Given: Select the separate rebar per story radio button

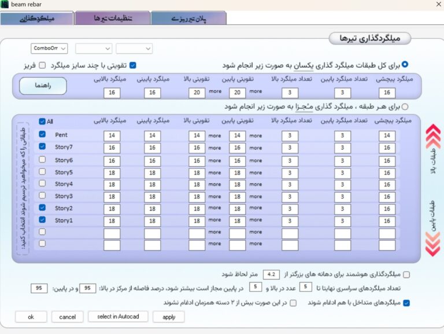Looking at the screenshot, I should click(405, 107).
